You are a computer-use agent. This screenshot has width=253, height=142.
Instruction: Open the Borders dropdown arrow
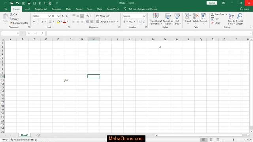point(53,22)
